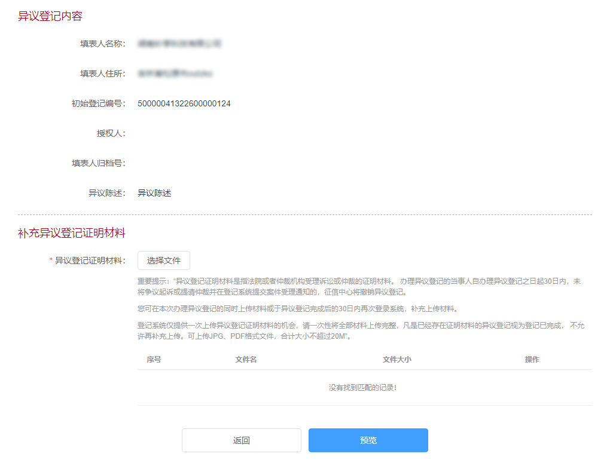Click the 填表人住所 label
The height and width of the screenshot is (463, 610).
103,73
